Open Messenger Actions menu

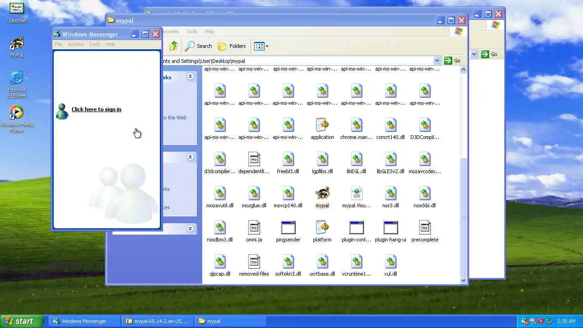[x=76, y=44]
